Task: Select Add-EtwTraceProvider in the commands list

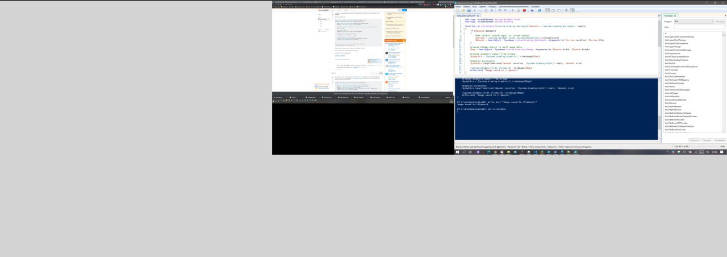Action: [675, 83]
